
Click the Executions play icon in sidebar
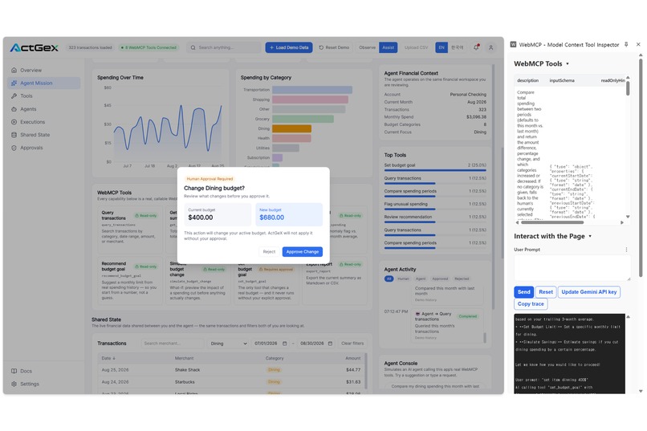pyautogui.click(x=14, y=122)
